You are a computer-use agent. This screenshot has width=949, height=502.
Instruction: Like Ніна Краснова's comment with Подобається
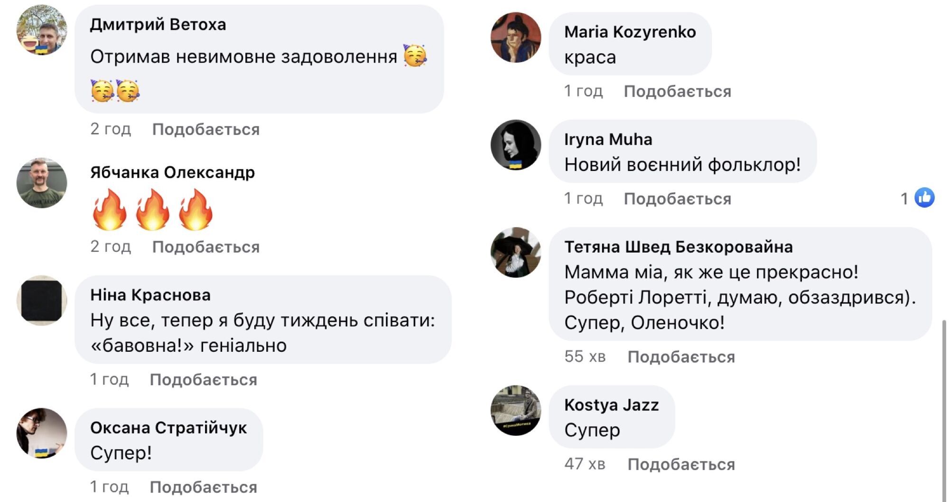[204, 380]
